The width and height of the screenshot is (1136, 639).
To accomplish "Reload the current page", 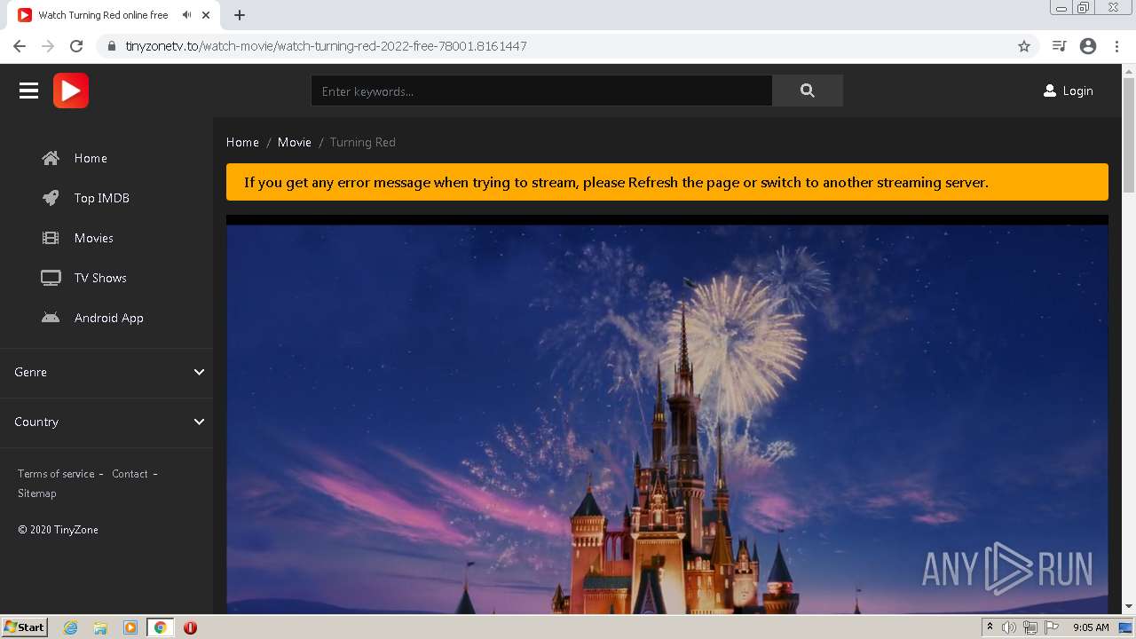I will [76, 46].
